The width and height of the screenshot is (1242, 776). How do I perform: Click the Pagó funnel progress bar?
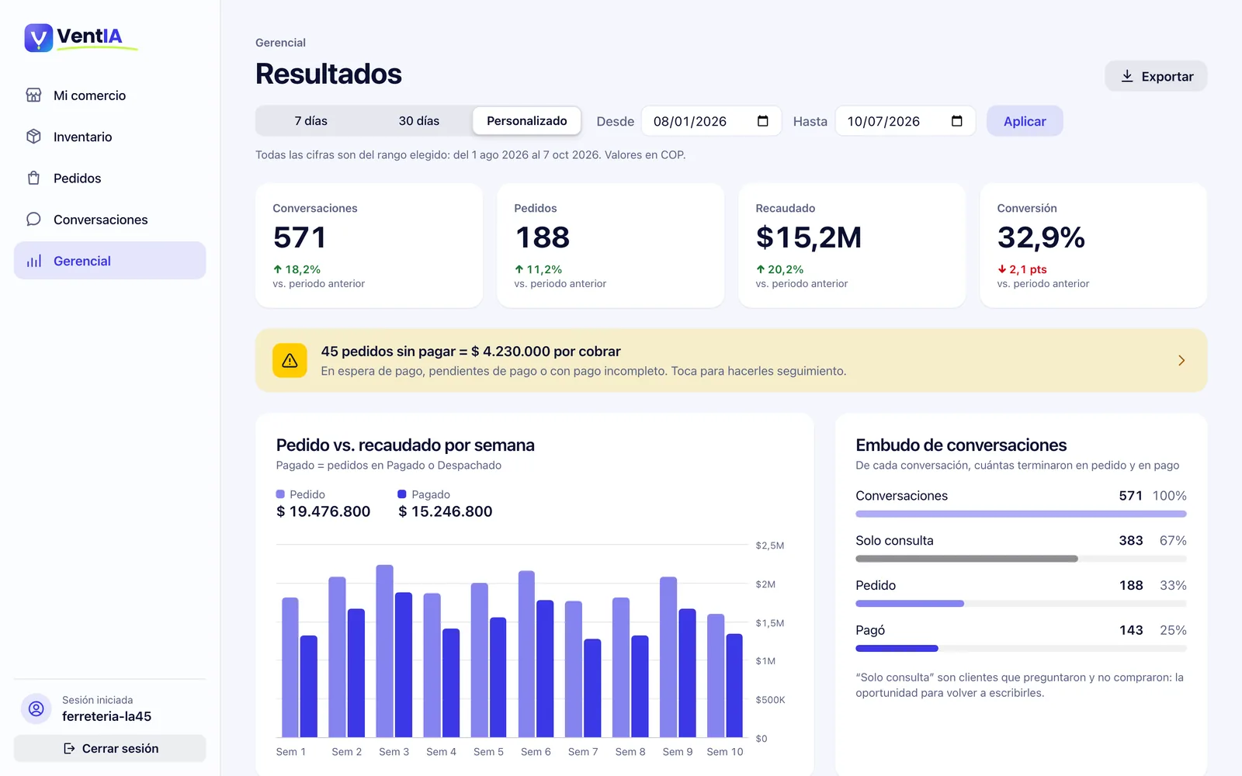click(1021, 649)
